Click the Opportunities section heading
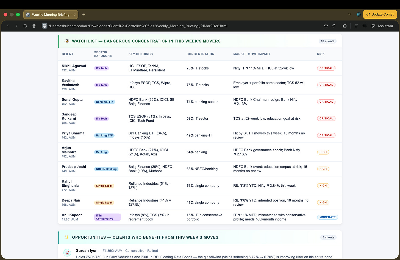This screenshot has width=400, height=260. (145, 237)
